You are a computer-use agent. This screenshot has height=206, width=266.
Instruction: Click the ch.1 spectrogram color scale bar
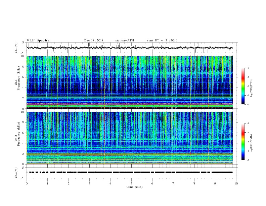[x=243, y=86]
